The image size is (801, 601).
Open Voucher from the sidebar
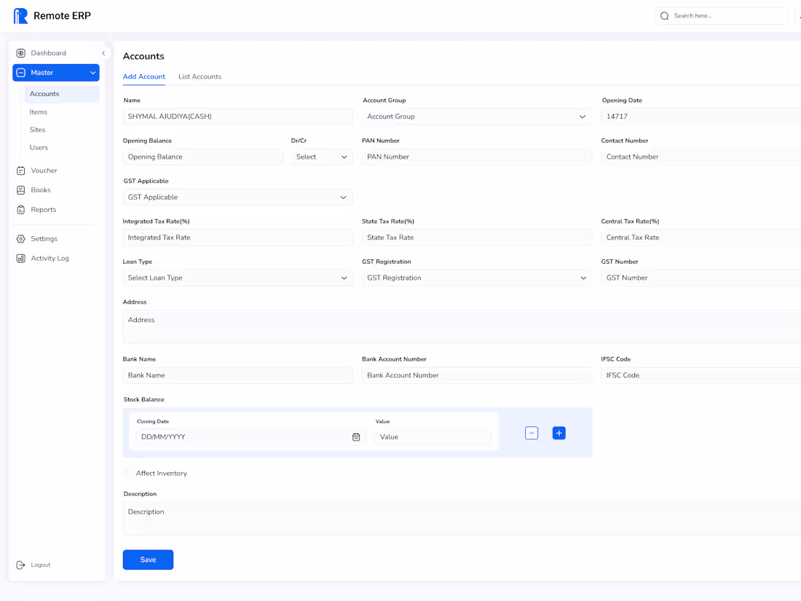coord(44,170)
